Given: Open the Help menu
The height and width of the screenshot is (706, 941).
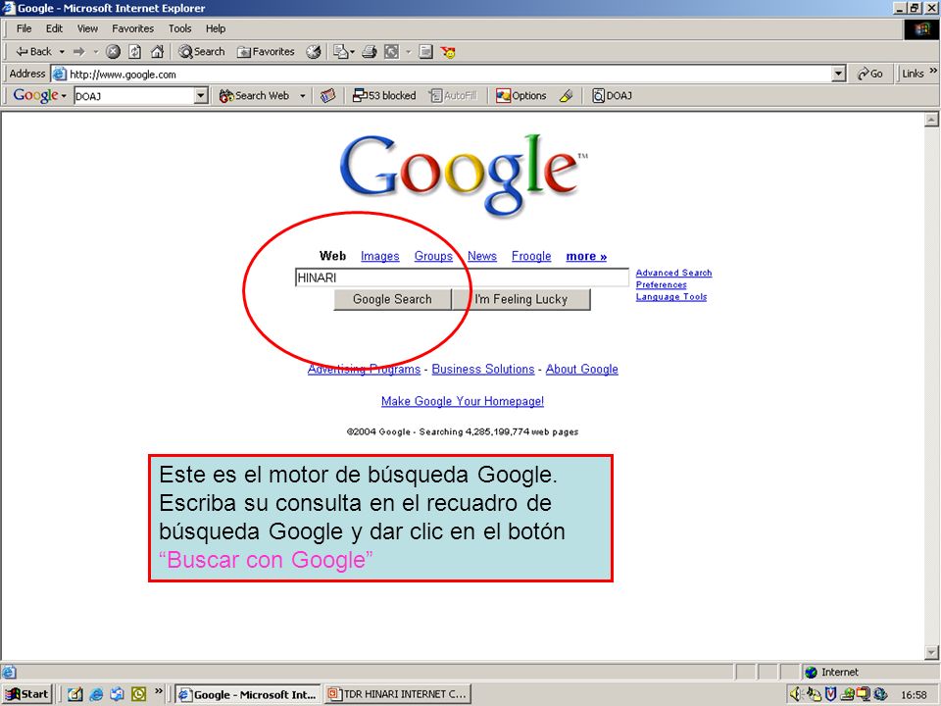Looking at the screenshot, I should (x=216, y=28).
